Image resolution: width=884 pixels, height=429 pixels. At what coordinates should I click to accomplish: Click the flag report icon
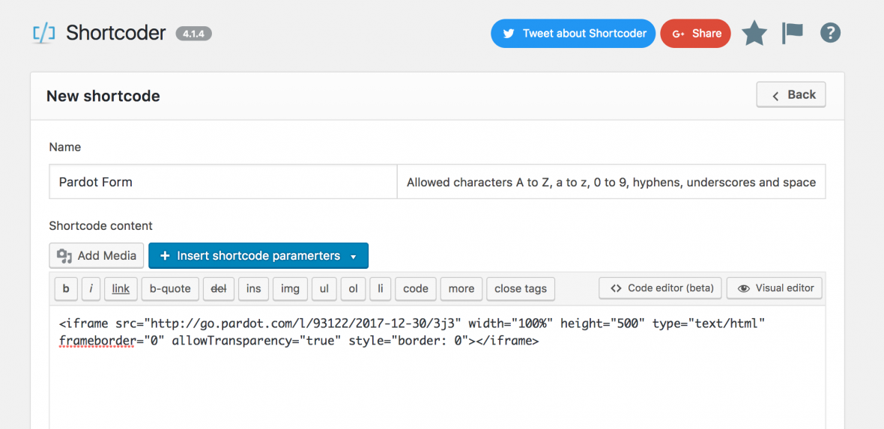[792, 34]
